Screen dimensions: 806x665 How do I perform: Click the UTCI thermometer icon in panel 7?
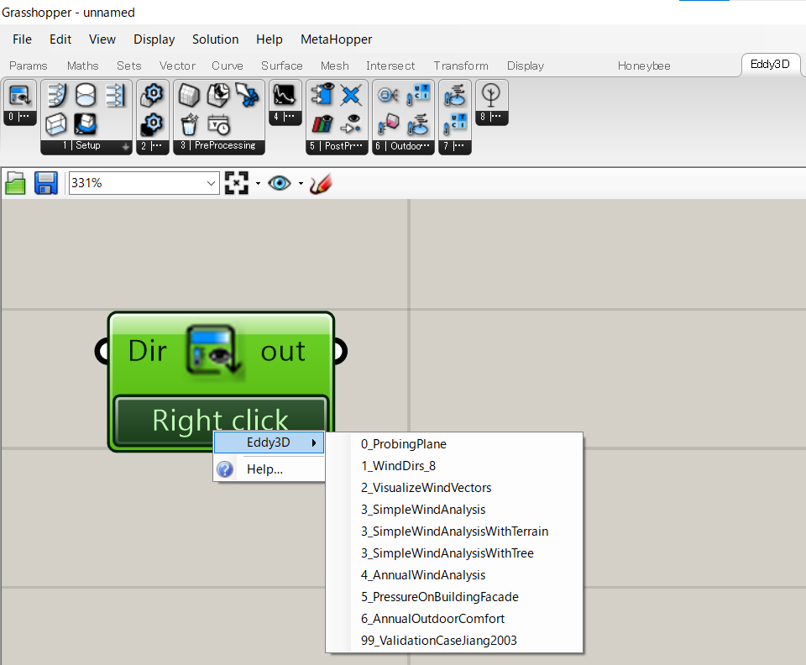click(x=455, y=124)
